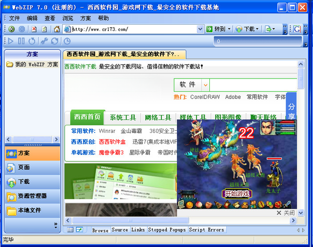Screen dimensions: 313x247
Task: Click the CorelDRAW hot link
Action: pos(205,97)
